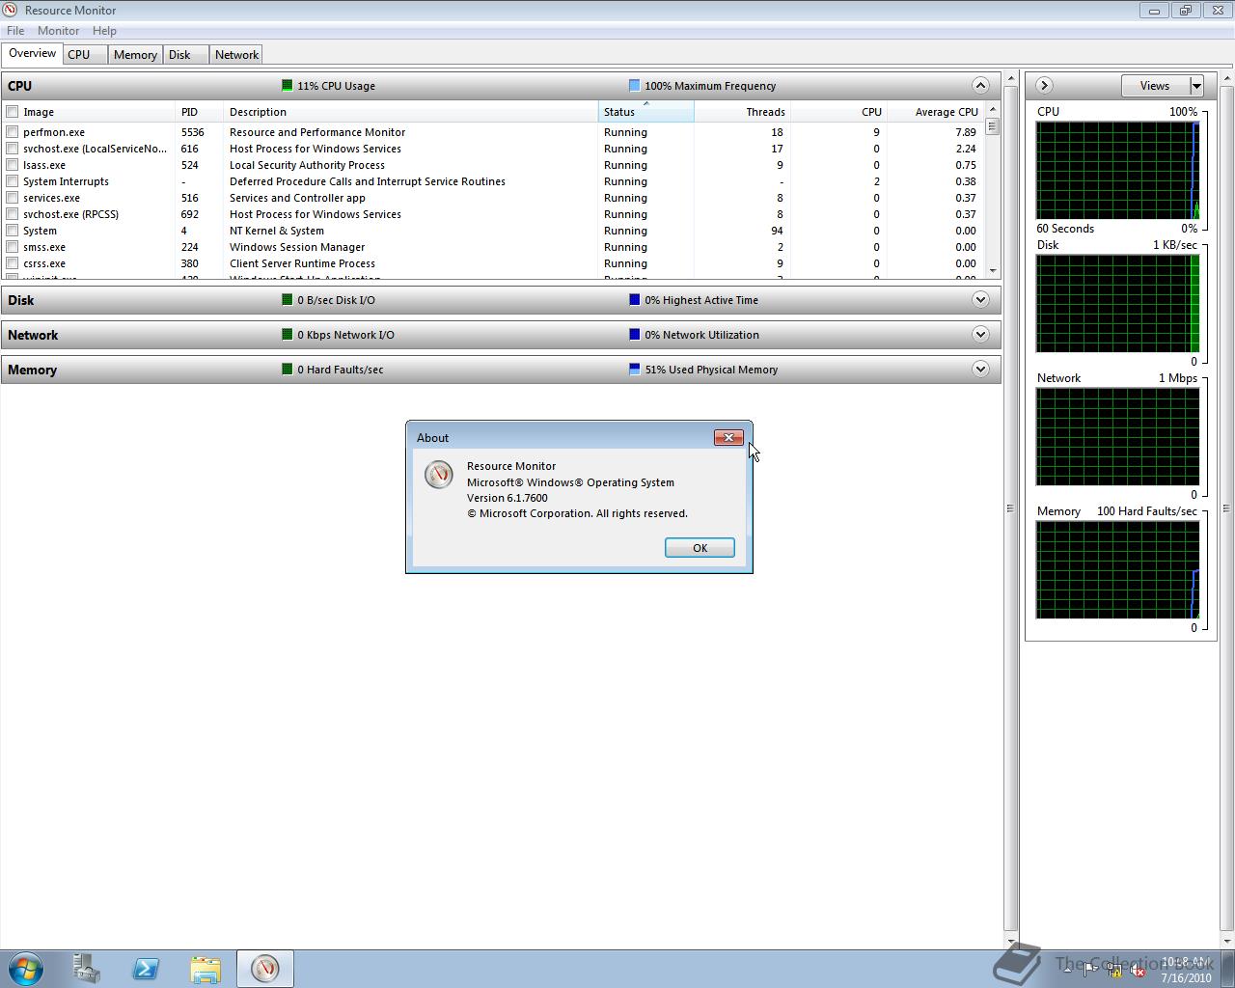Click OK in the About dialog

coord(700,547)
